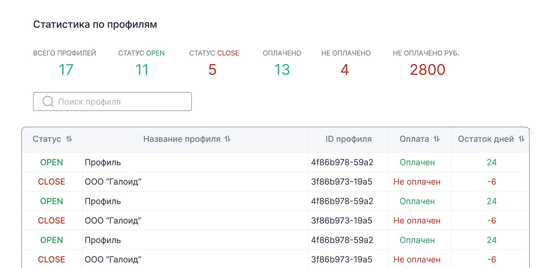Click the magnifier icon in the search box
The image size is (551, 268).
pos(48,102)
